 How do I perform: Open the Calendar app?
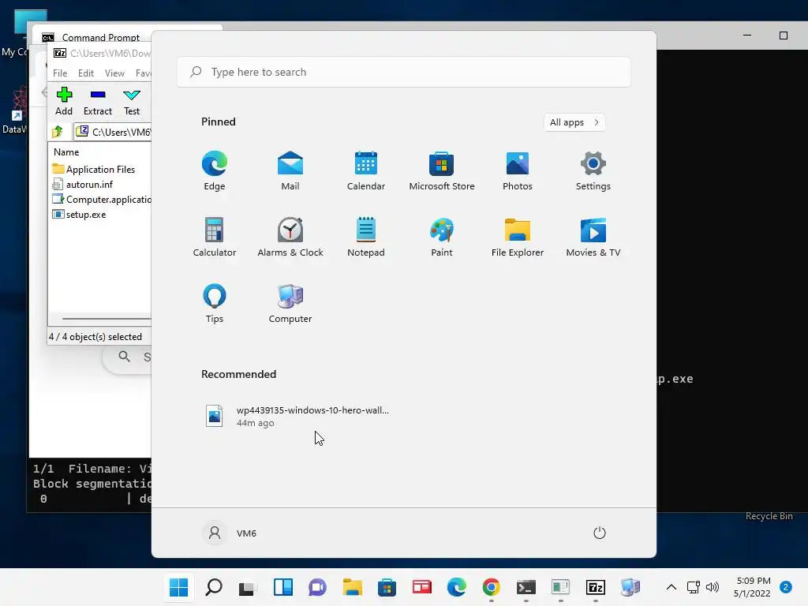click(366, 170)
